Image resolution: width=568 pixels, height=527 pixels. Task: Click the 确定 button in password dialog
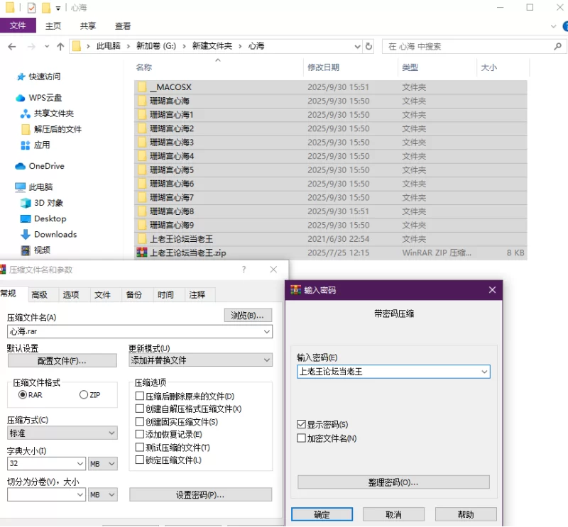(321, 514)
